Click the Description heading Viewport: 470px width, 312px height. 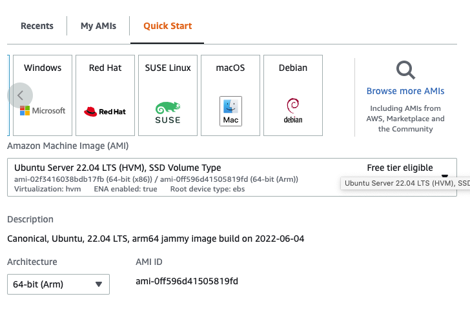tap(30, 219)
